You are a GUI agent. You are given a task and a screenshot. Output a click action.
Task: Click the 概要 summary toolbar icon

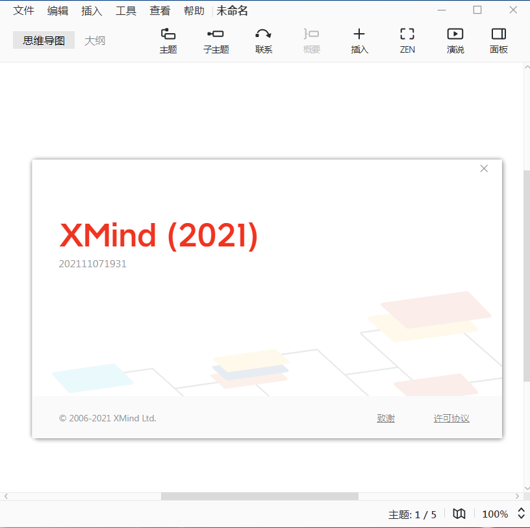point(311,40)
